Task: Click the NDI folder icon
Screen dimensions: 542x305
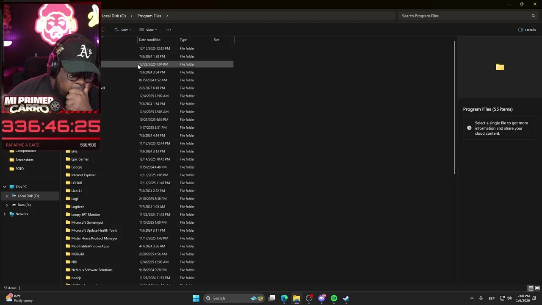Action: pos(68,262)
